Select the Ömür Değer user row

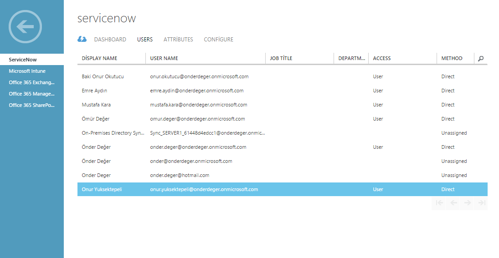point(282,119)
